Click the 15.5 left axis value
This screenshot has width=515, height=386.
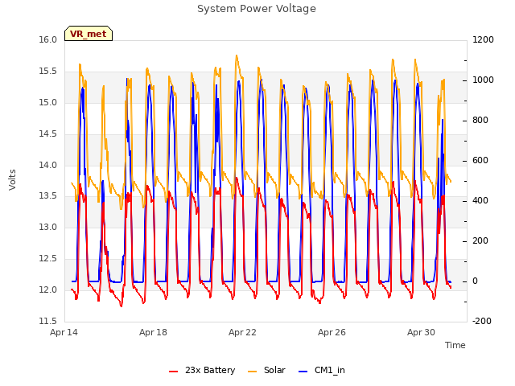48,72
